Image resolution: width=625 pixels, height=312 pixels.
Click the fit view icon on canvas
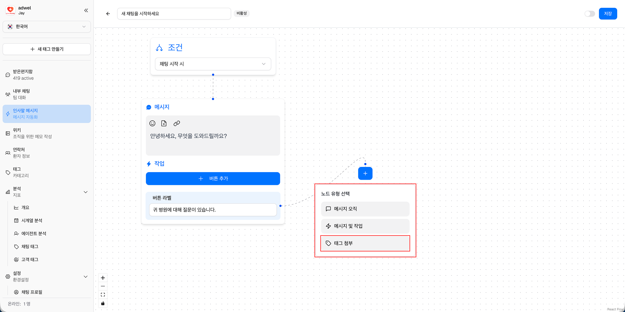pos(103,295)
